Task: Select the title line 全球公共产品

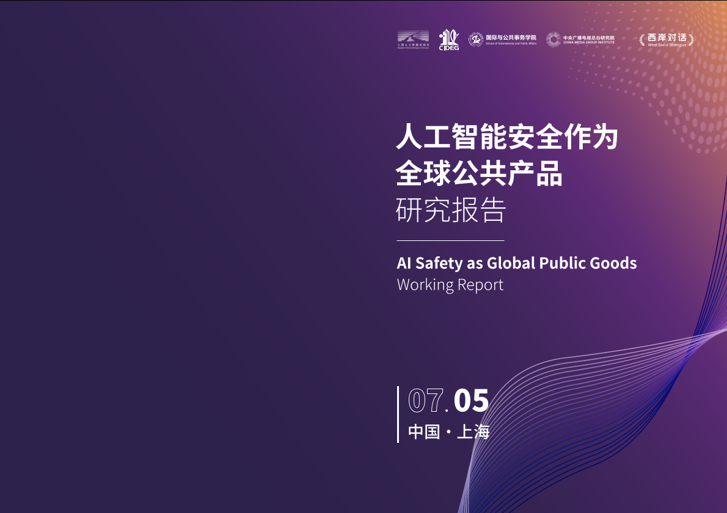Action: (x=480, y=173)
